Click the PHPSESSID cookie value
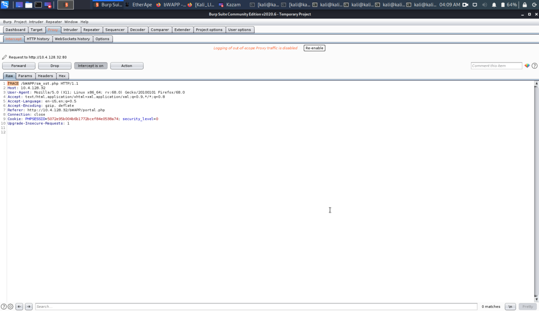The height and width of the screenshot is (311, 539). pyautogui.click(x=83, y=119)
